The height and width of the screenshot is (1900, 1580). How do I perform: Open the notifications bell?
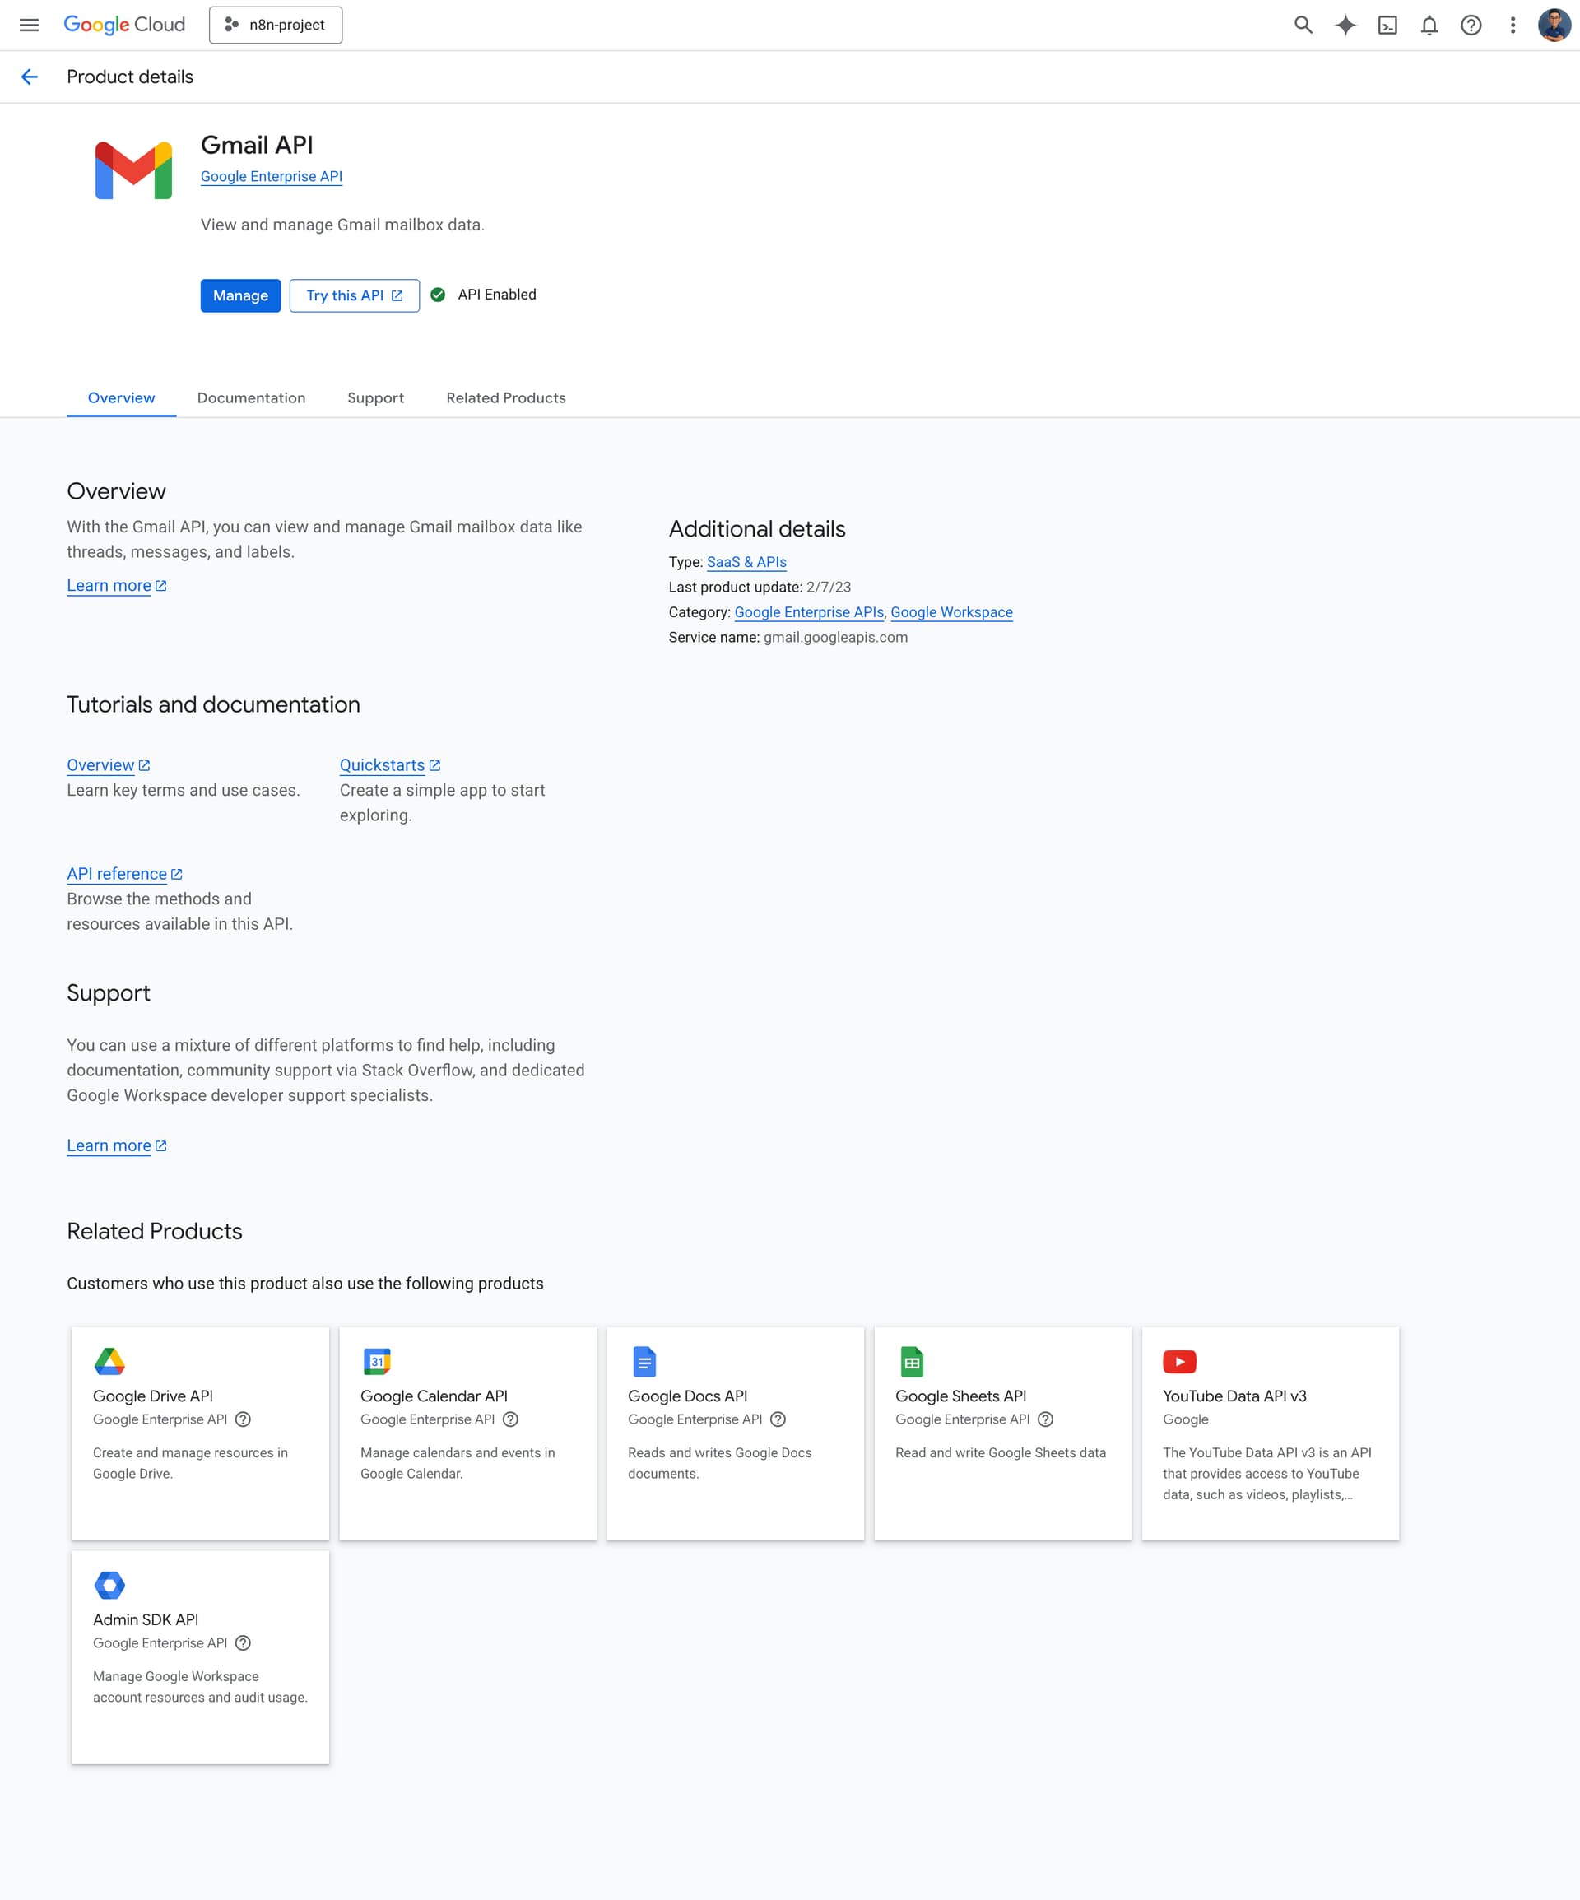[1429, 25]
